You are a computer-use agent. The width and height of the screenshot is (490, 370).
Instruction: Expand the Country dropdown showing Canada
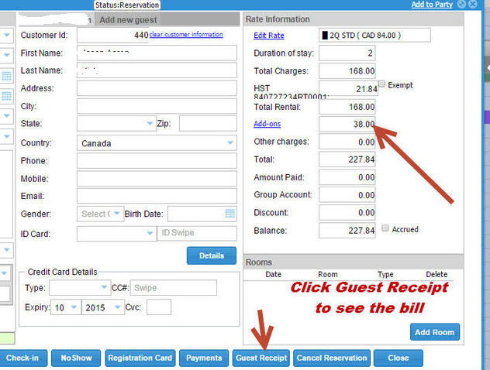pyautogui.click(x=230, y=143)
